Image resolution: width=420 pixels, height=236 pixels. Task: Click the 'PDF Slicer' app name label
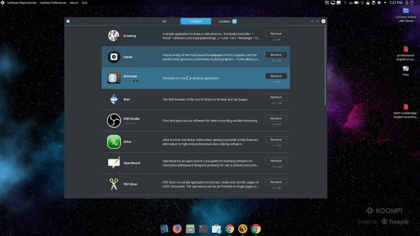(x=131, y=184)
